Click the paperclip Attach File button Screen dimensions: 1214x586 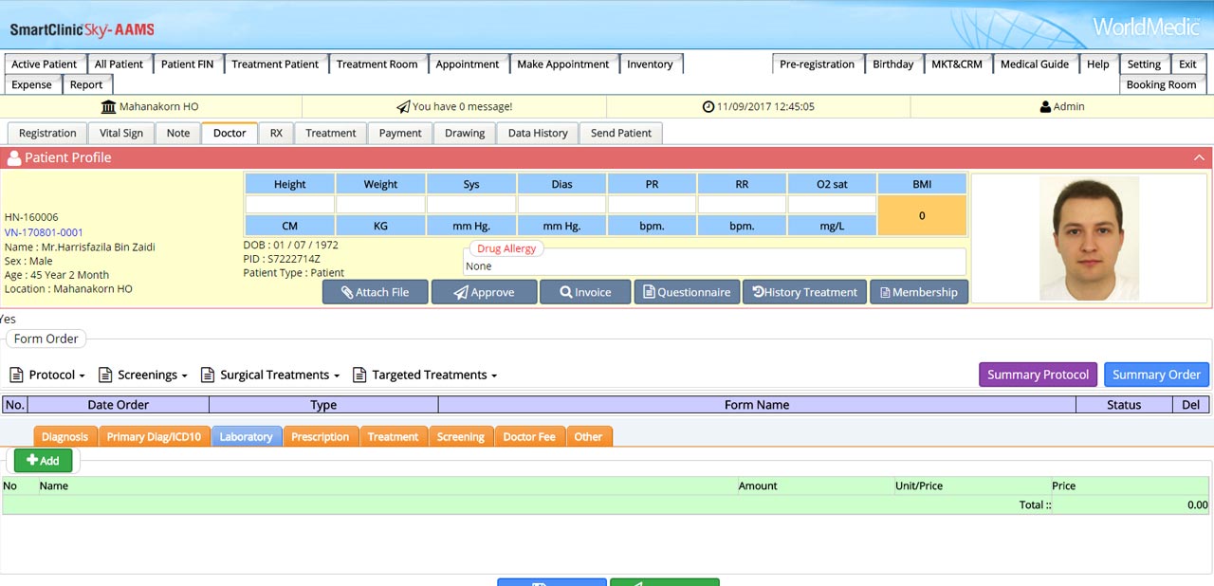coord(376,292)
